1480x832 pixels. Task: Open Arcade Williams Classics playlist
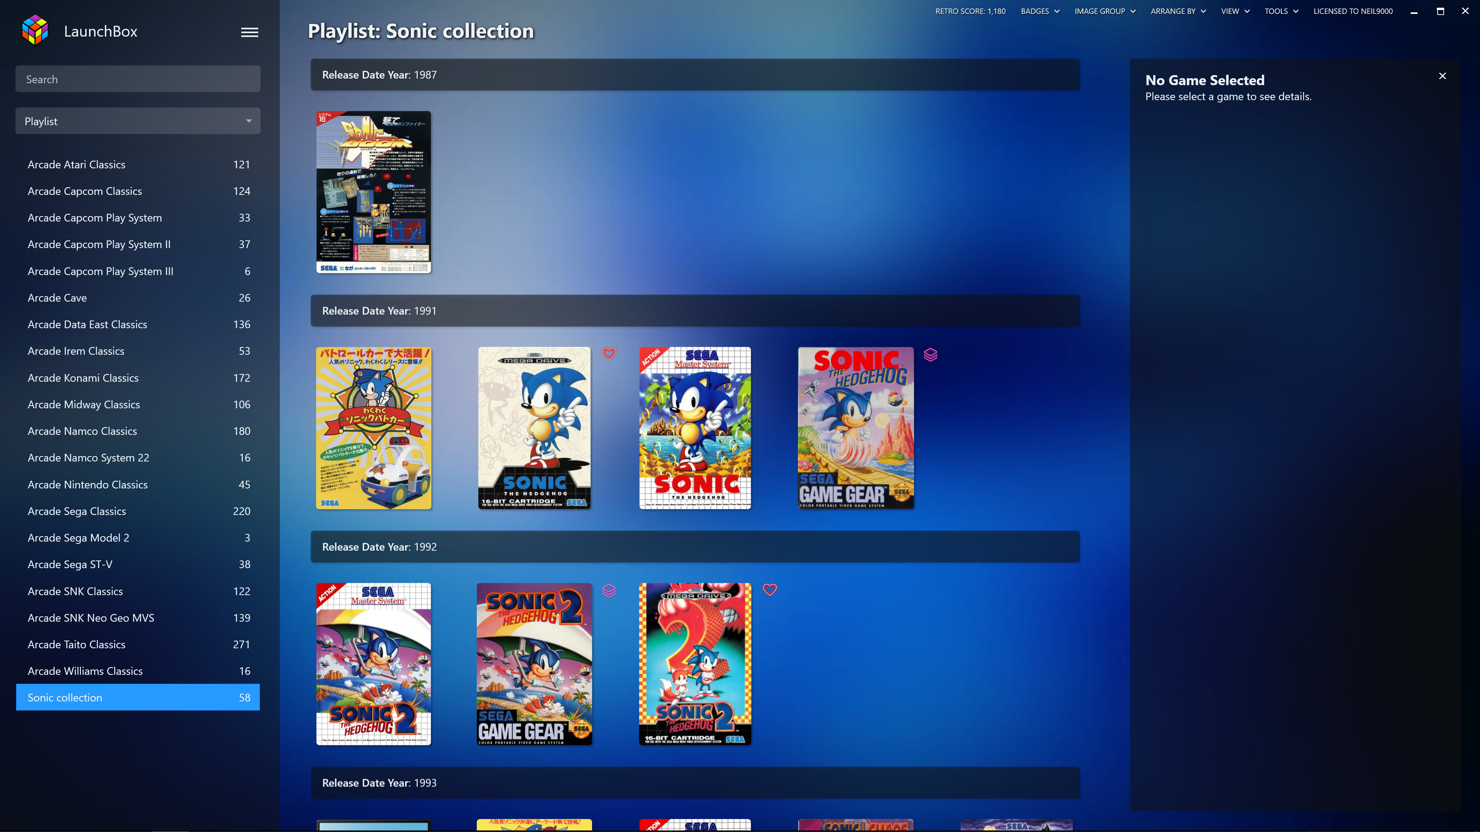pyautogui.click(x=138, y=671)
